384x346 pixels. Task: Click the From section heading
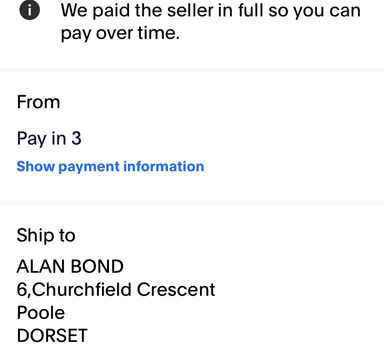(x=38, y=103)
